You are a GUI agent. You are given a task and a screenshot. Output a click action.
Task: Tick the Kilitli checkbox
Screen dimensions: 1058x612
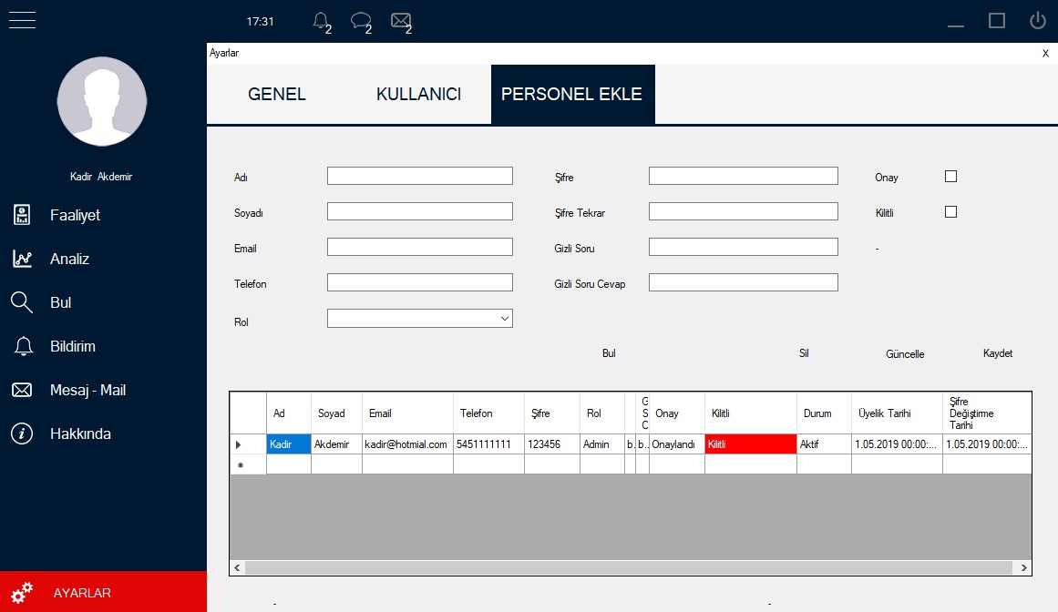[x=950, y=212]
